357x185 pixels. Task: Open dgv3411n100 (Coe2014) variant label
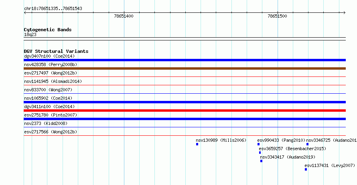[49, 107]
